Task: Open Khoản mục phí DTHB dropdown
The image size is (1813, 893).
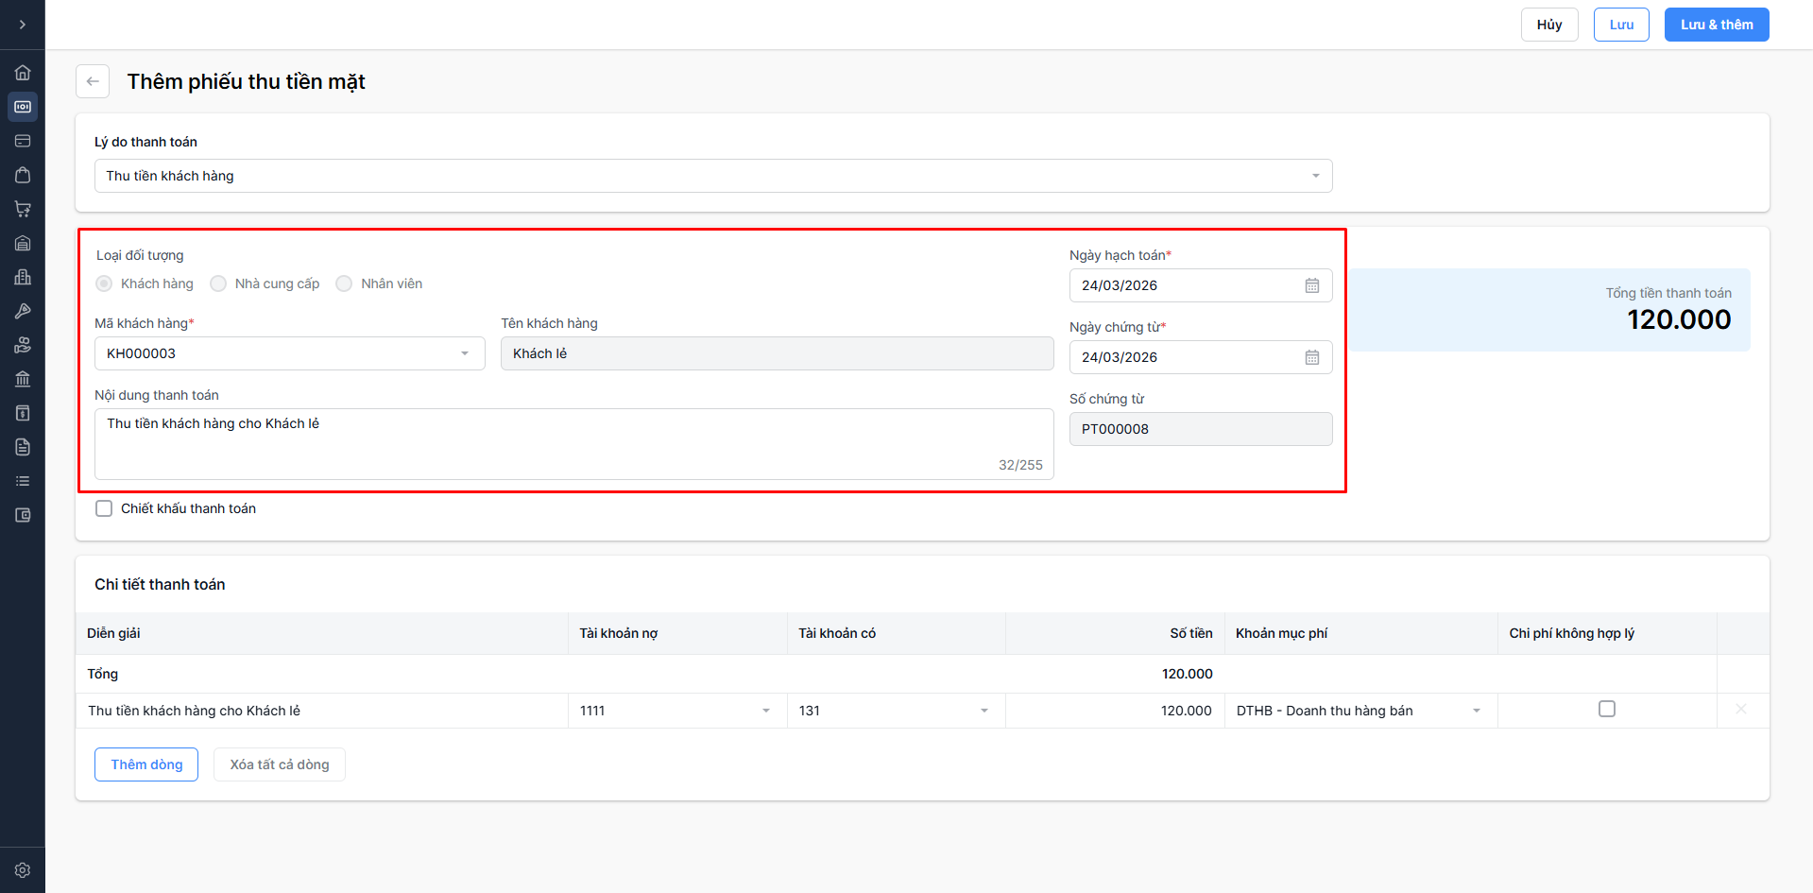Action: pyautogui.click(x=1476, y=711)
